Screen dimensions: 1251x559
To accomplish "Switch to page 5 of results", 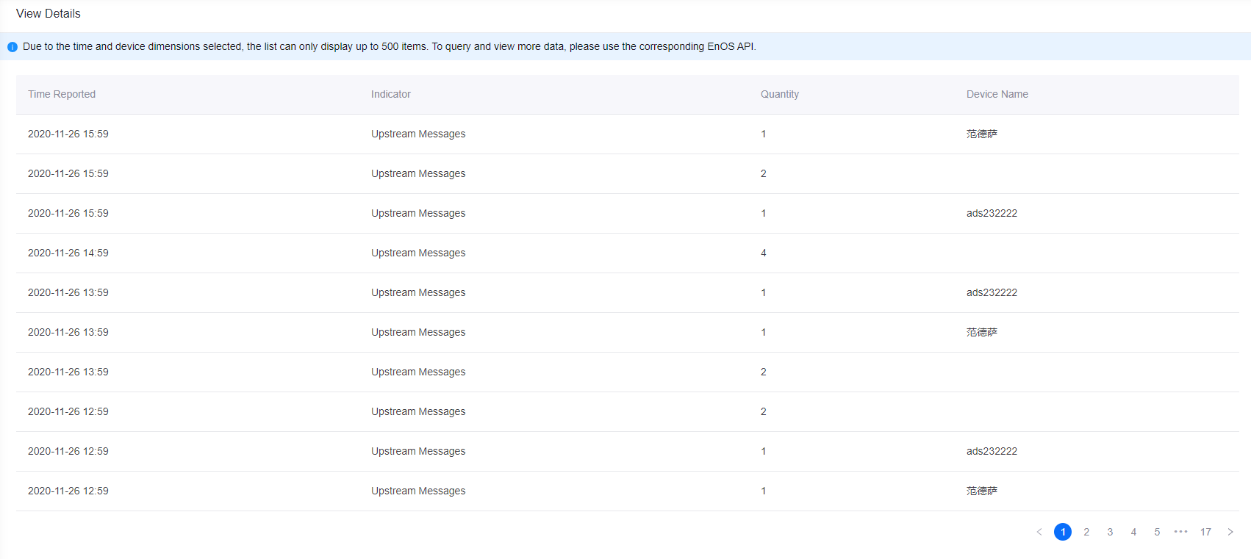I will coord(1157,532).
